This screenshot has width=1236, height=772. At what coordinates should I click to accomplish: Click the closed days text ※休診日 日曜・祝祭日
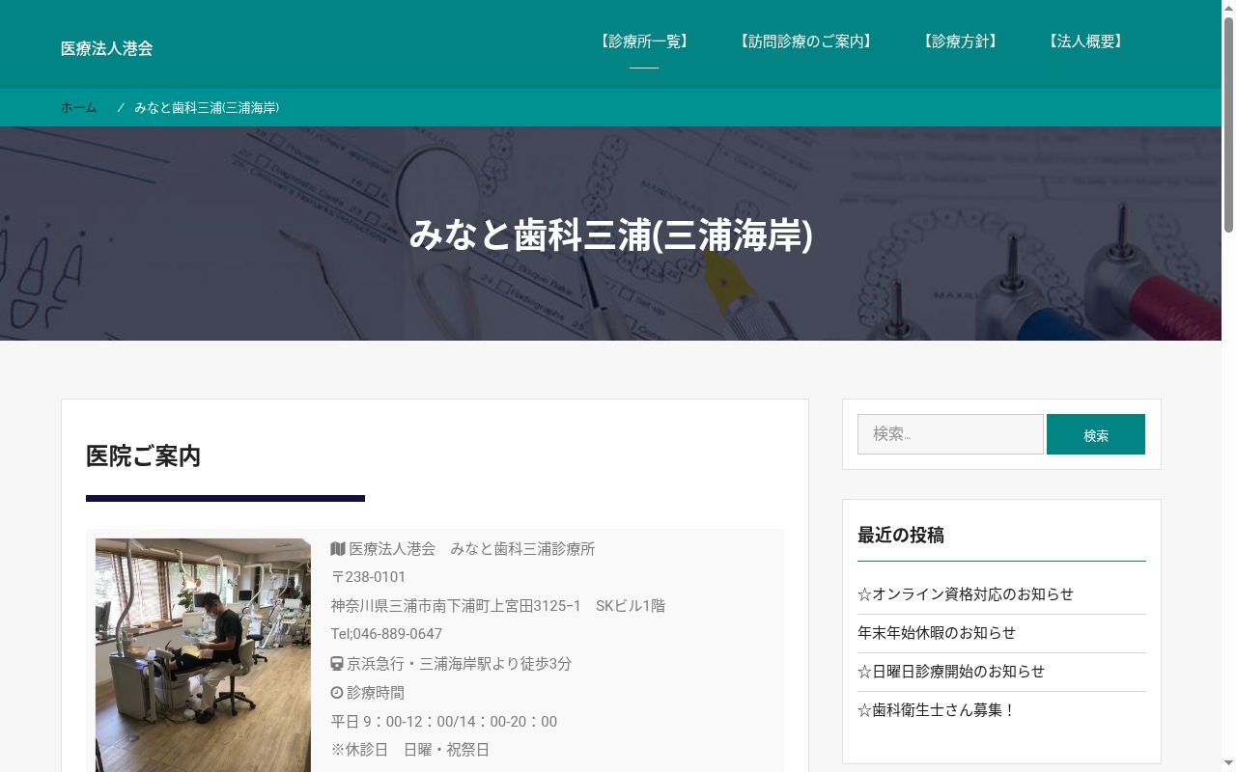tap(410, 750)
